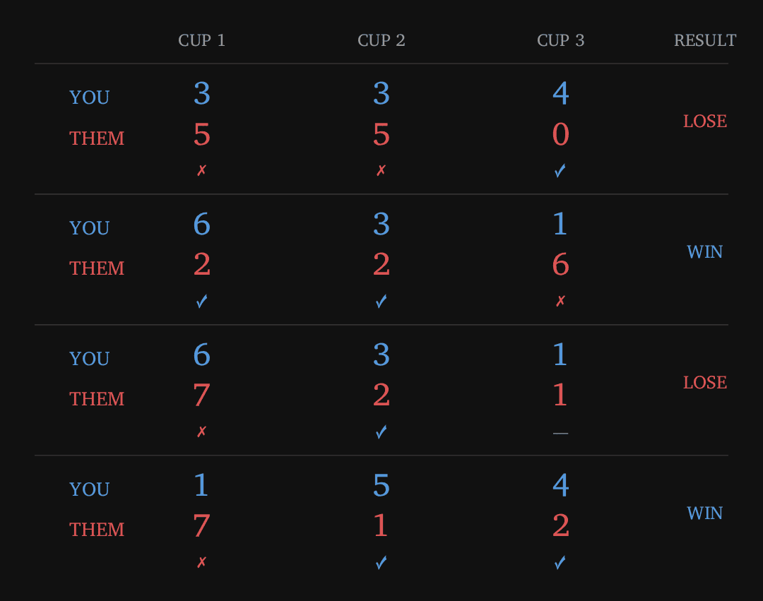
Task: Click the check mark under Cup 3 in the last round
Action: point(560,563)
